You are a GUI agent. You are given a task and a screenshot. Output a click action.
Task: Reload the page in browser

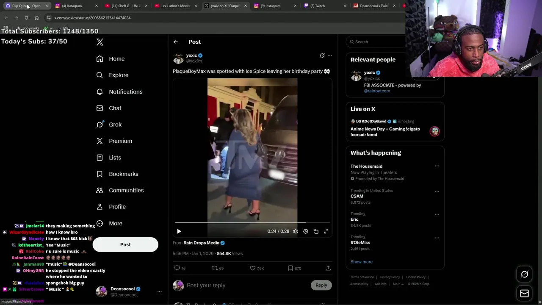point(26,18)
